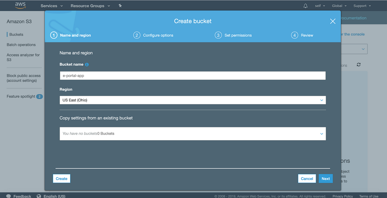This screenshot has width=387, height=198.
Task: Click the pin shortcuts icon
Action: pos(120,6)
